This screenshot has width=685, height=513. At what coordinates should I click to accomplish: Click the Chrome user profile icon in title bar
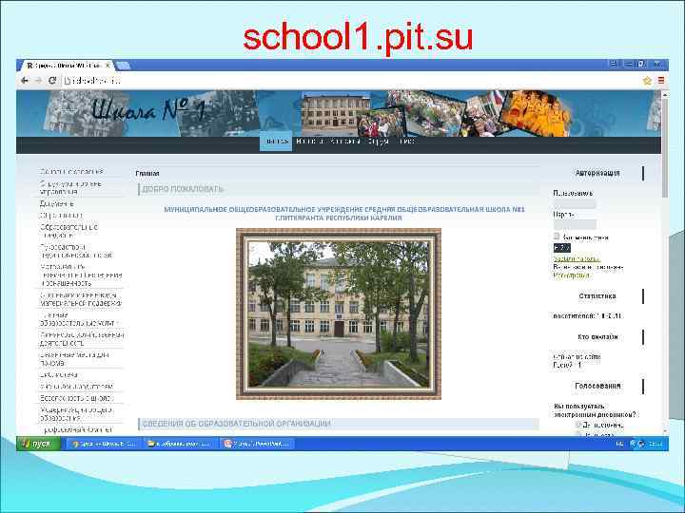click(x=614, y=65)
